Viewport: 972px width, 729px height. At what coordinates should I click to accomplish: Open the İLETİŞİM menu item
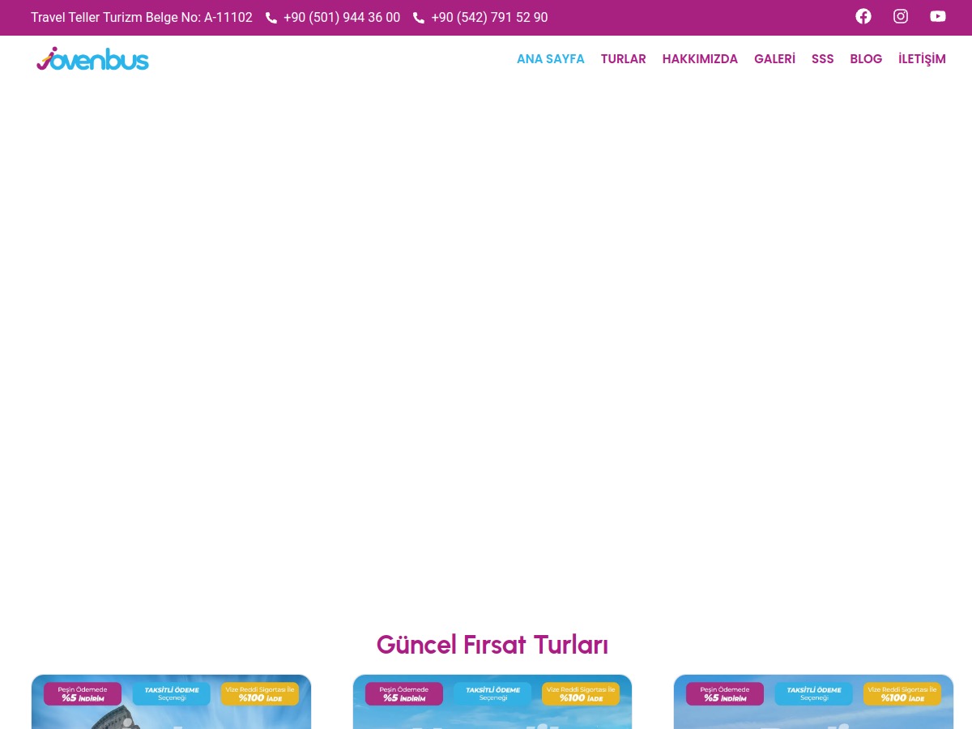(922, 59)
